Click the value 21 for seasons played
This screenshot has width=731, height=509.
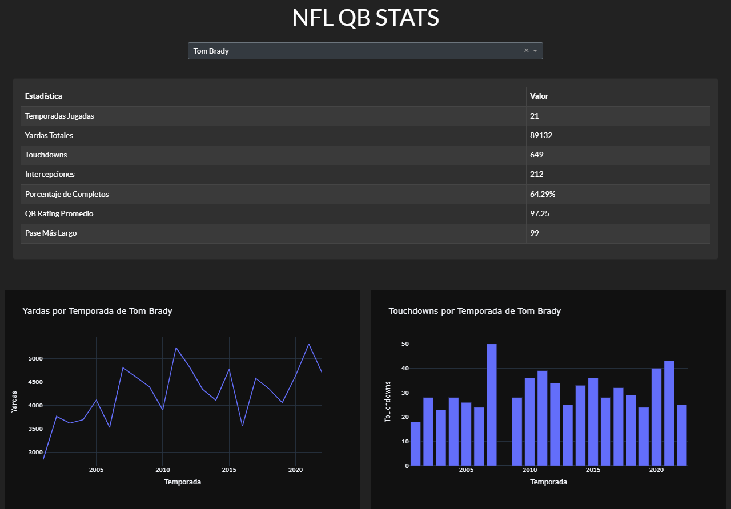tap(535, 116)
